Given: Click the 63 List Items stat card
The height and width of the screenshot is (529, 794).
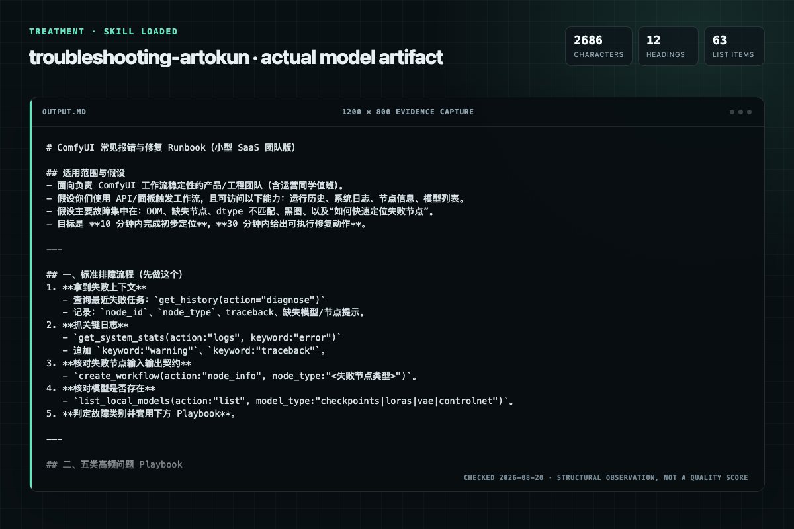Looking at the screenshot, I should [x=734, y=46].
